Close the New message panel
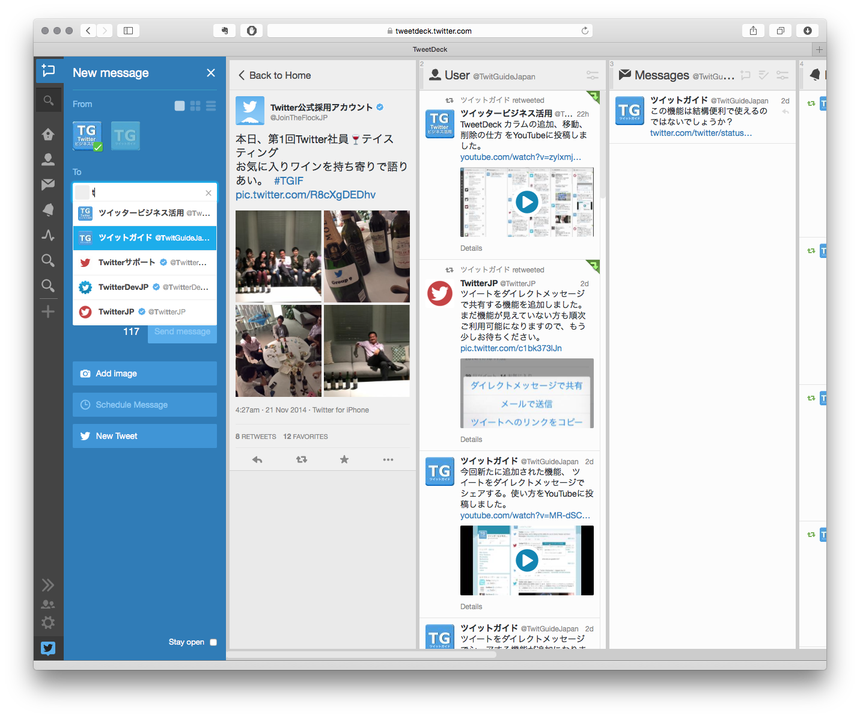860x718 pixels. coord(211,73)
